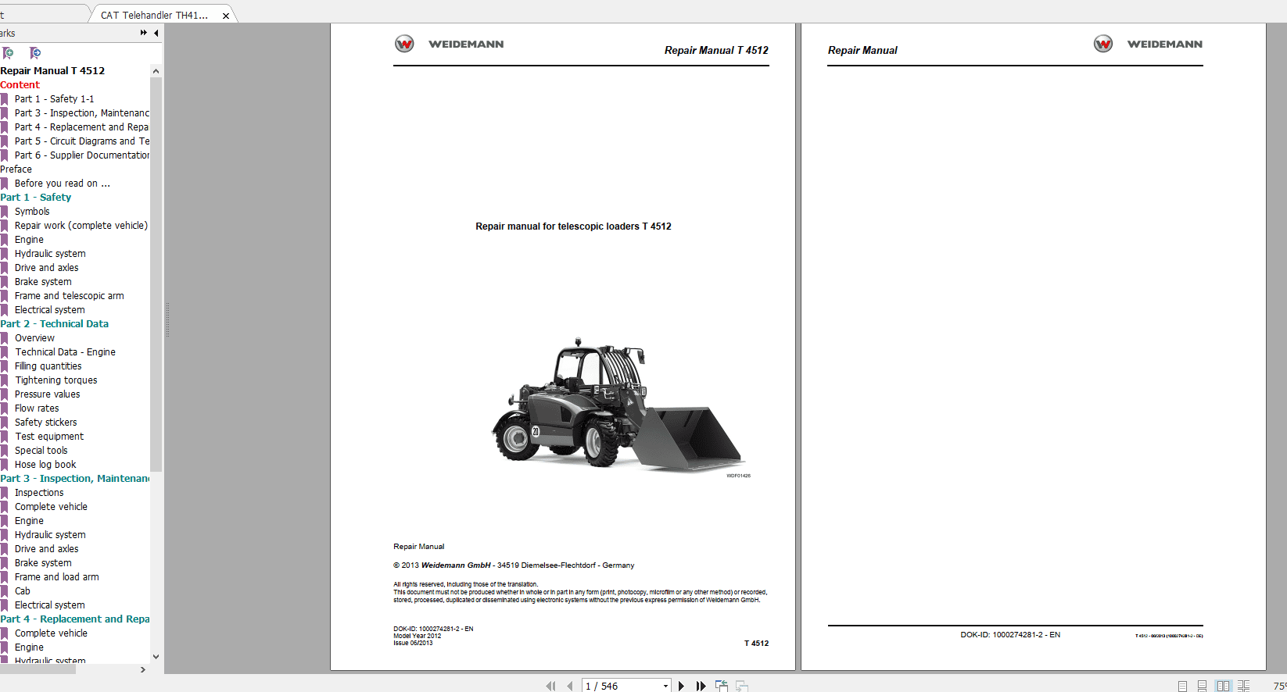Open the Part 4 - Replacement and Repair heading bookmark
The width and height of the screenshot is (1287, 692).
[75, 619]
